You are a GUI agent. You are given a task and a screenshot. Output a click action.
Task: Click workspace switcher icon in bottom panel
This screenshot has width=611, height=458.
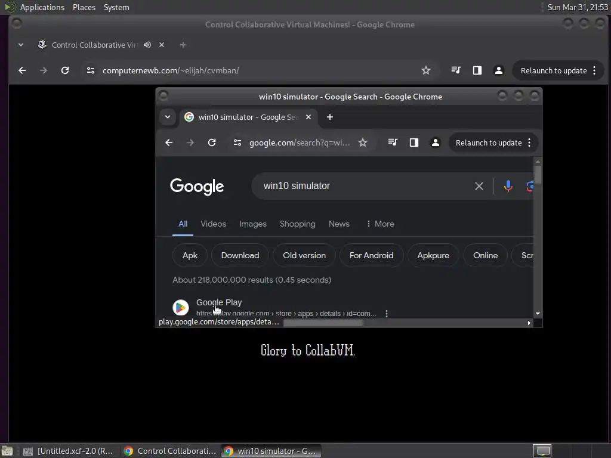click(542, 451)
